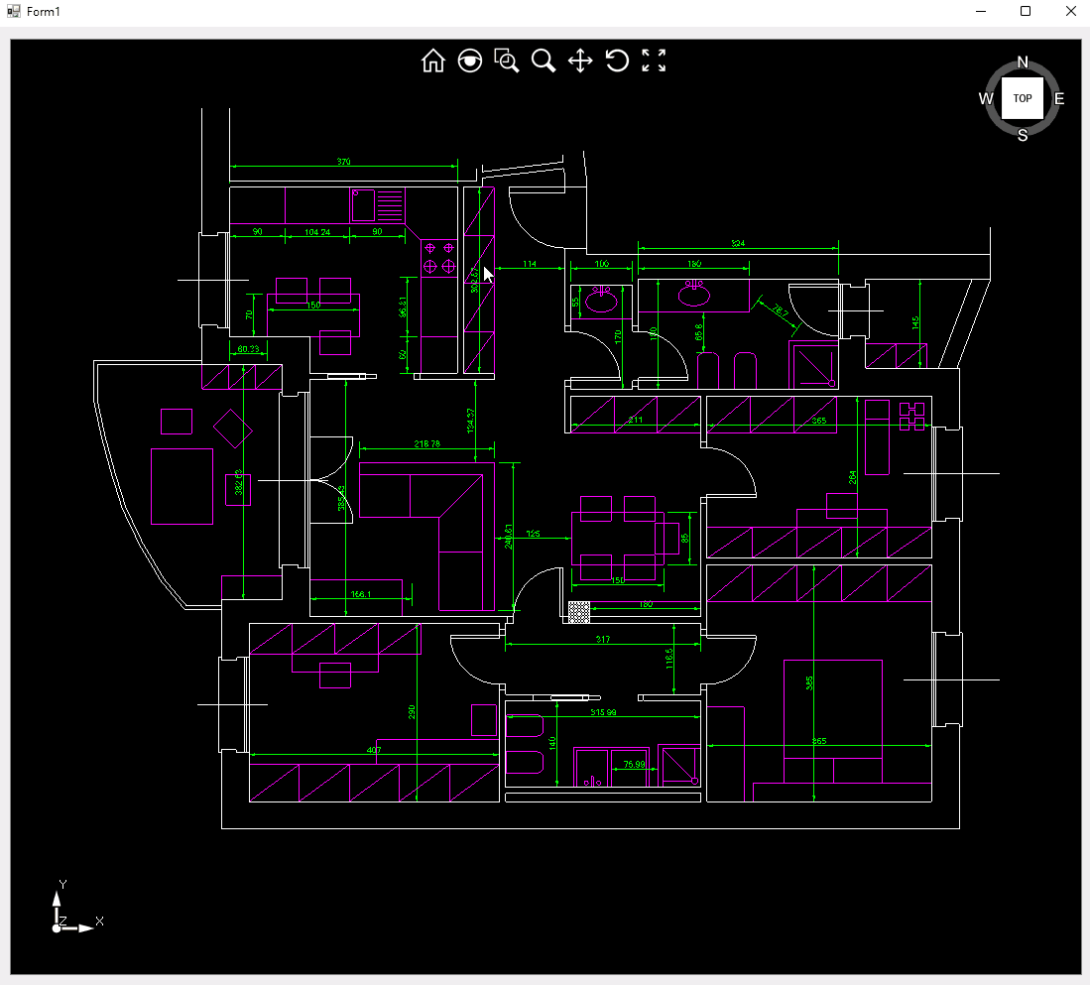This screenshot has width=1090, height=985.
Task: Click the S label on compass ring
Action: tap(1023, 136)
